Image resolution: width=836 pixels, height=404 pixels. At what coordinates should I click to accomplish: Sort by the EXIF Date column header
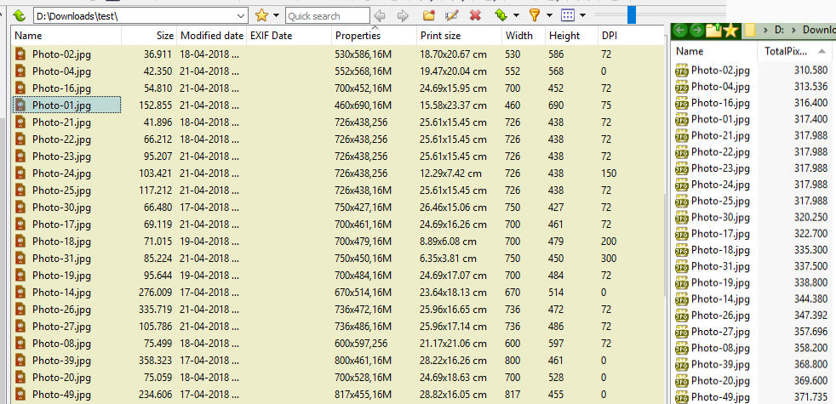coord(289,36)
